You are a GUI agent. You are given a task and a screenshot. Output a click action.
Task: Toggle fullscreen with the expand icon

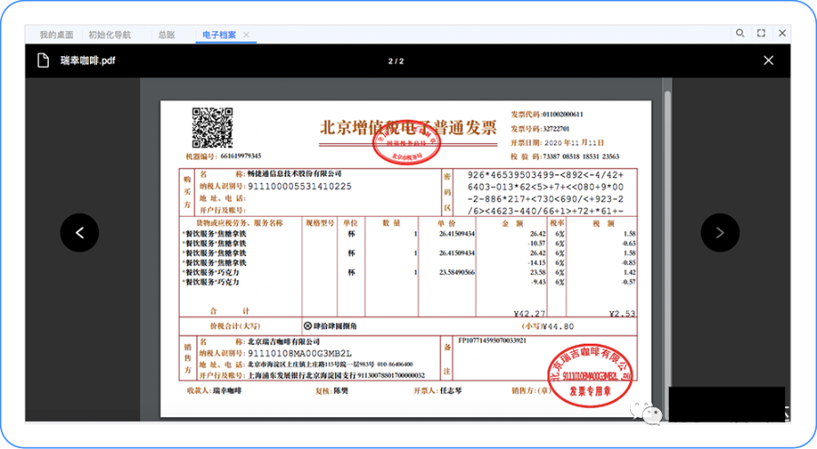pos(762,33)
